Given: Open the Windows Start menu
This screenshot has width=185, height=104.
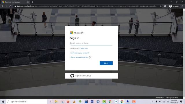Looking at the screenshot, I should (x=3, y=101).
